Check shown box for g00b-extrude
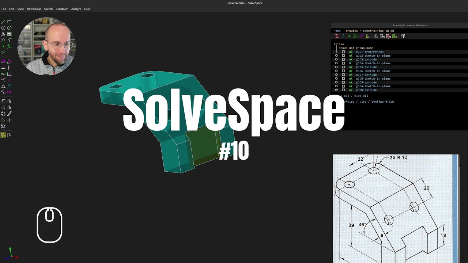This screenshot has height=263, width=468. coord(343,90)
